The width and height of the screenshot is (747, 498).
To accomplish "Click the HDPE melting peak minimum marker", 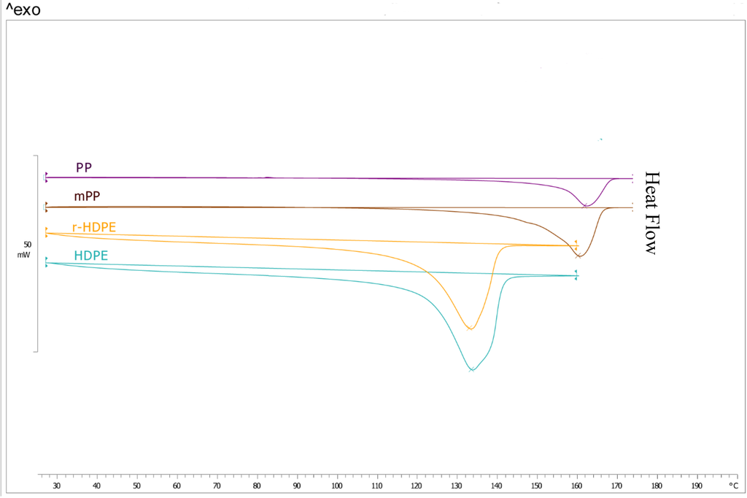I will tap(472, 369).
